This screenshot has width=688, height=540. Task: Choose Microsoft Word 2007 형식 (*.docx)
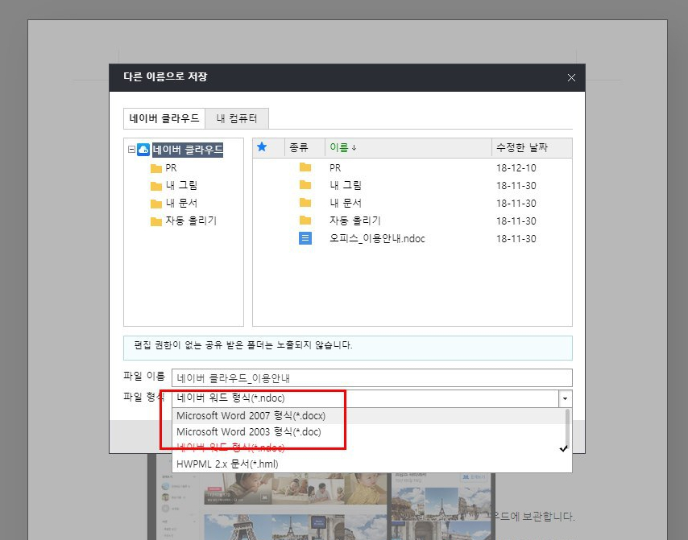click(253, 415)
